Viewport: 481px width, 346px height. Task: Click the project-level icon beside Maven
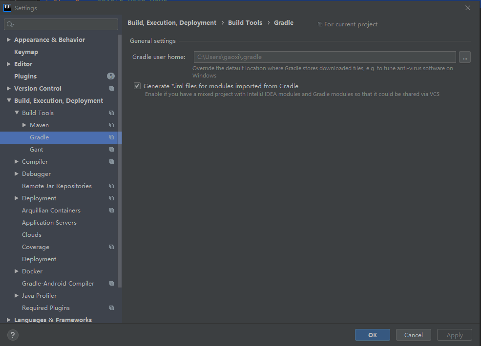[112, 125]
